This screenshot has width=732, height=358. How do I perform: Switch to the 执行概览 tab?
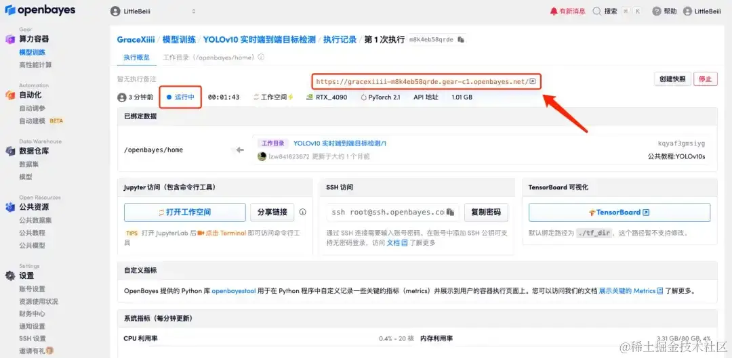[136, 58]
